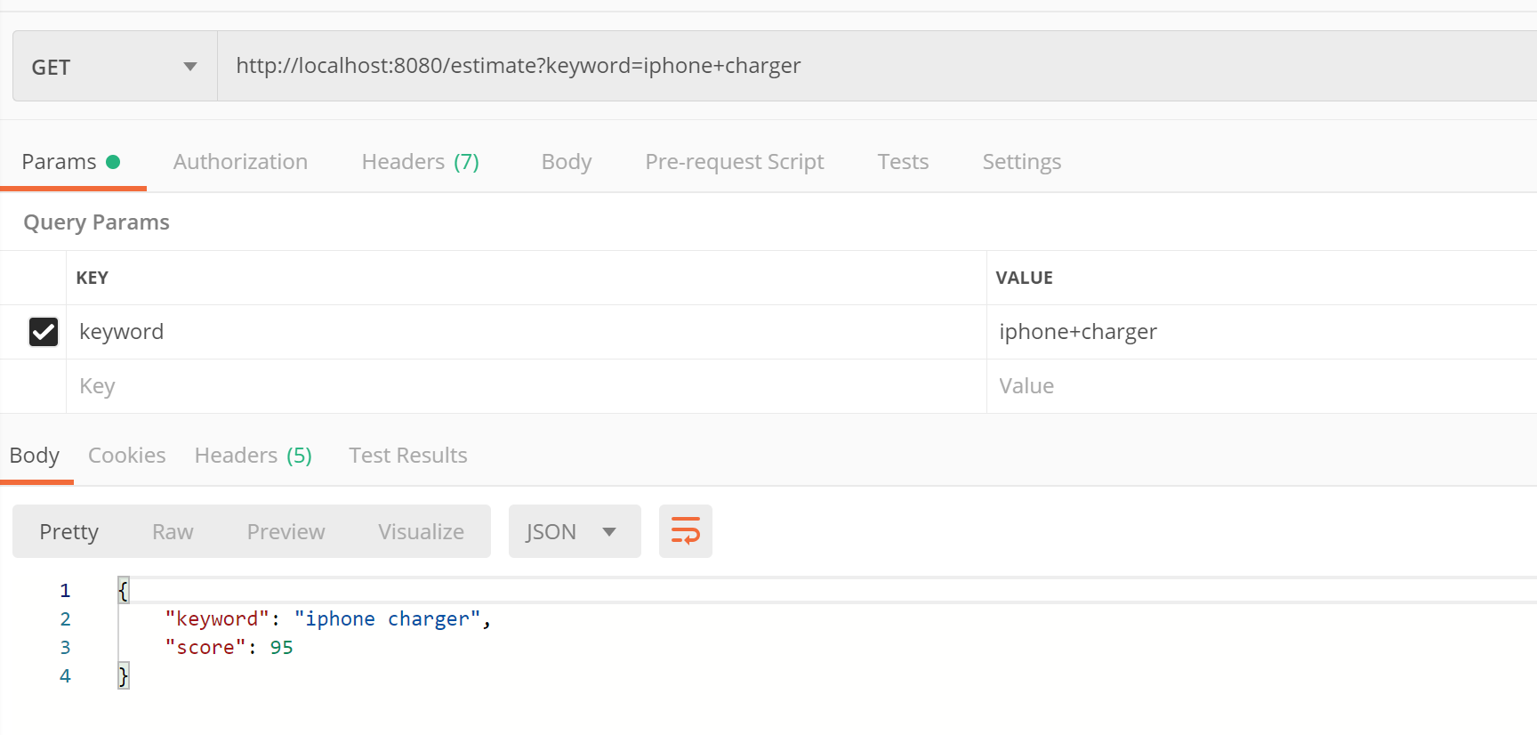
Task: Select the Preview view button
Action: (x=286, y=531)
